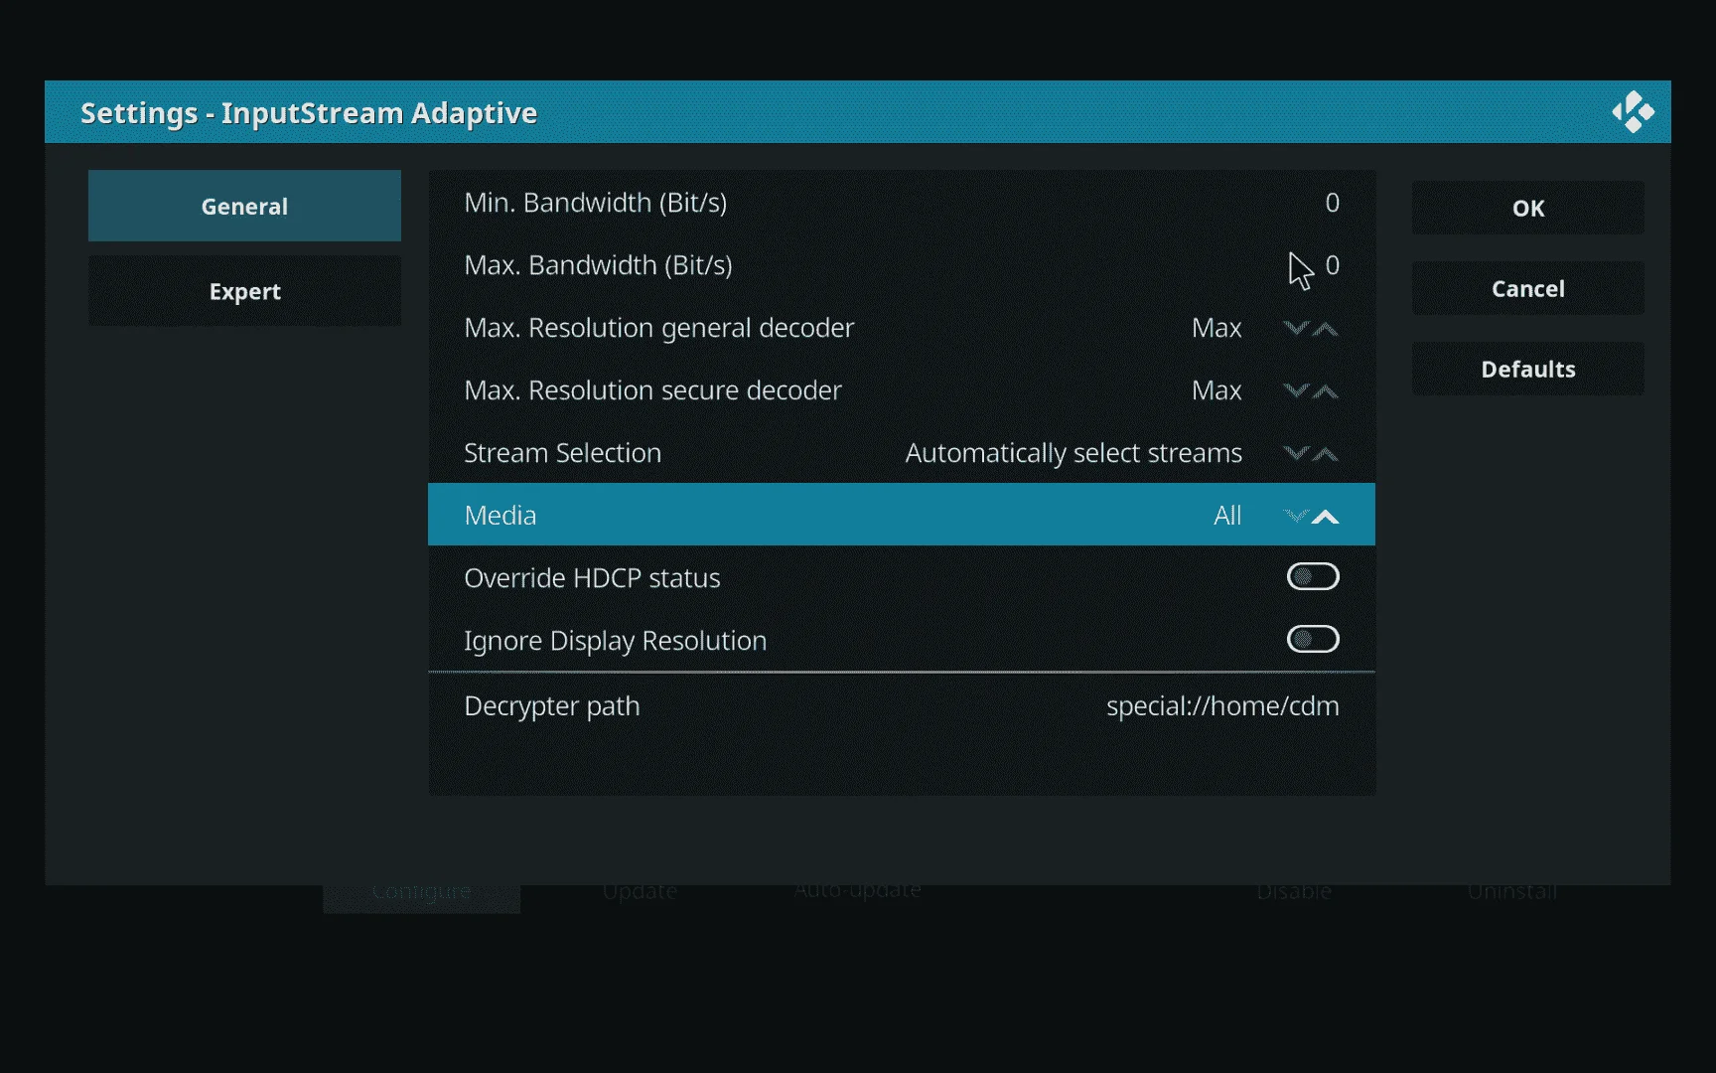1716x1073 pixels.
Task: Click down arrow for Max. Resolution secure decoder
Action: click(x=1296, y=390)
